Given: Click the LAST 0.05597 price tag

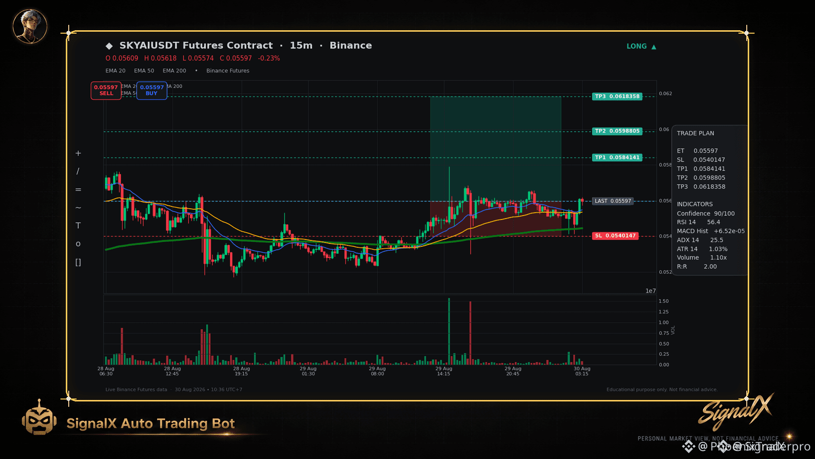Looking at the screenshot, I should [613, 201].
